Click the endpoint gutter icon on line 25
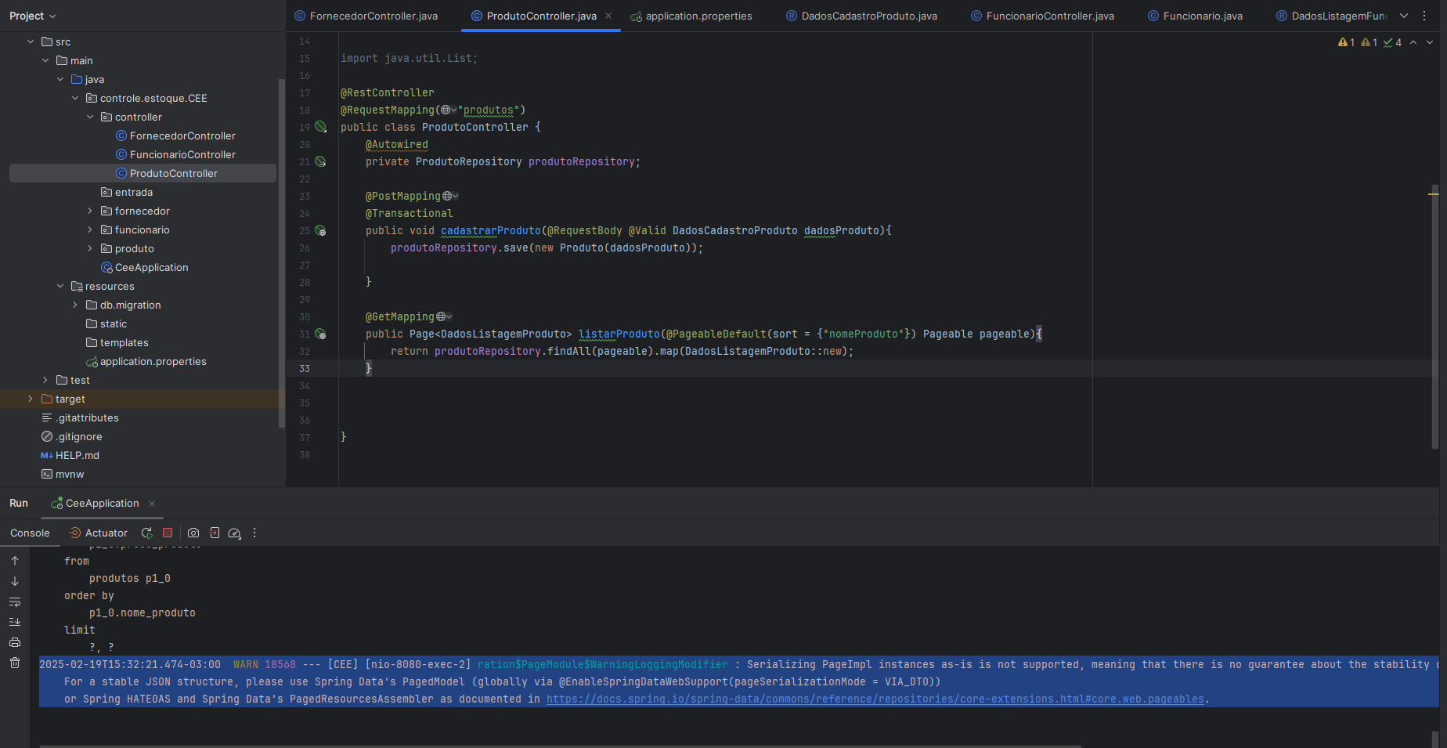This screenshot has height=748, width=1447. [320, 230]
